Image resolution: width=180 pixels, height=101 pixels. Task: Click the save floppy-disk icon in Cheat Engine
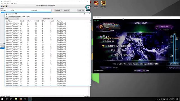click(6, 6)
